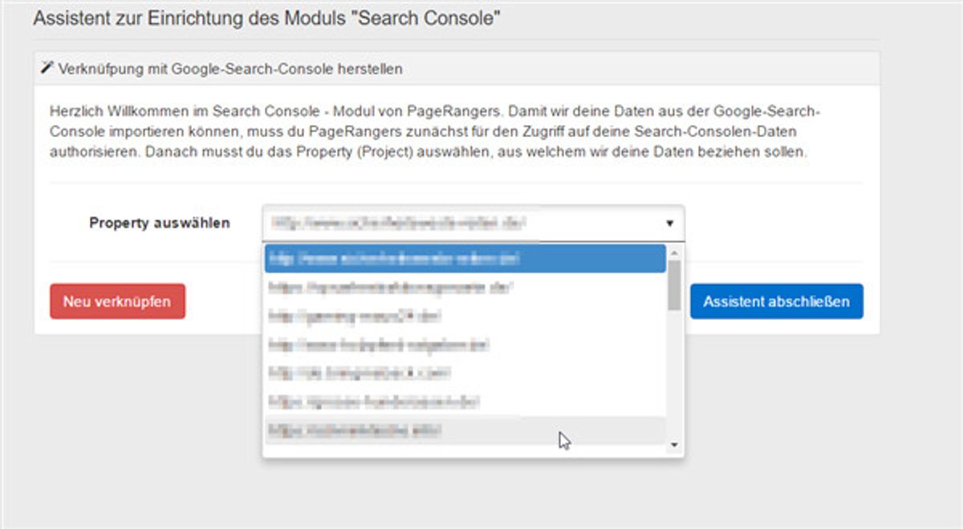Viewport: 963px width, 529px height.
Task: Click the down arrow of the list scrollbar
Action: 674,444
